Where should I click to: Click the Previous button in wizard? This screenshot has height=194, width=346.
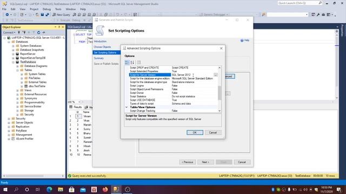188,162
